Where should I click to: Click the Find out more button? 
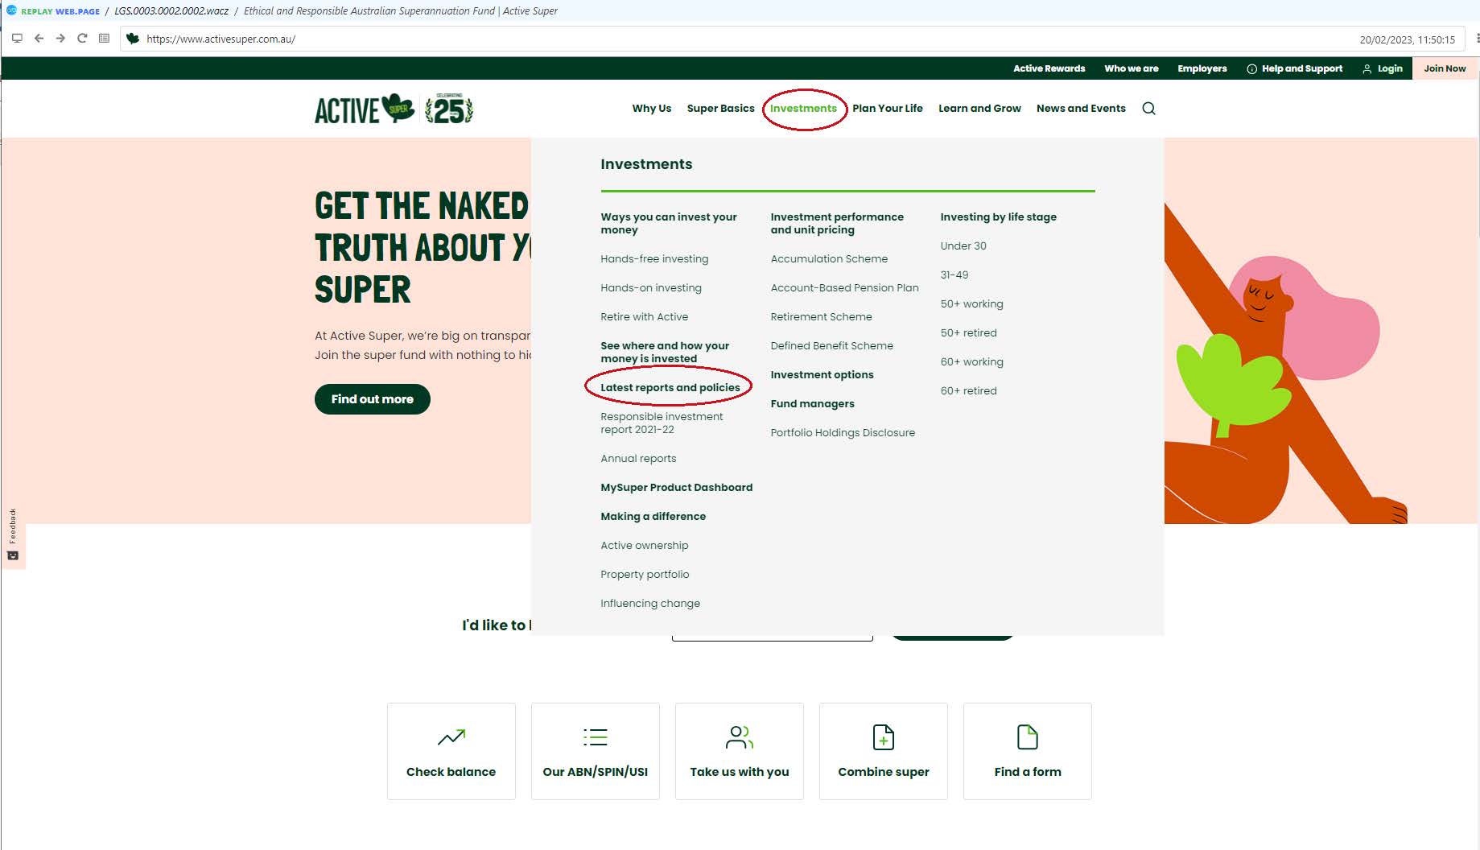click(372, 399)
